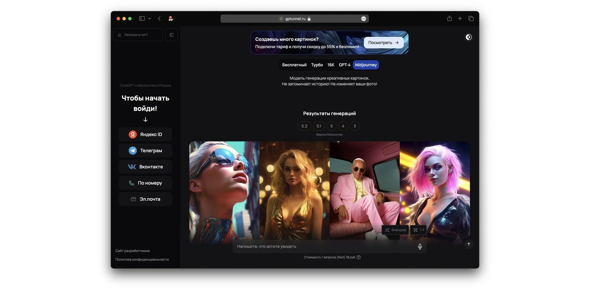Open the '1:1' aspect ratio selector
Viewport: 590px width, 290px height.
(419, 230)
